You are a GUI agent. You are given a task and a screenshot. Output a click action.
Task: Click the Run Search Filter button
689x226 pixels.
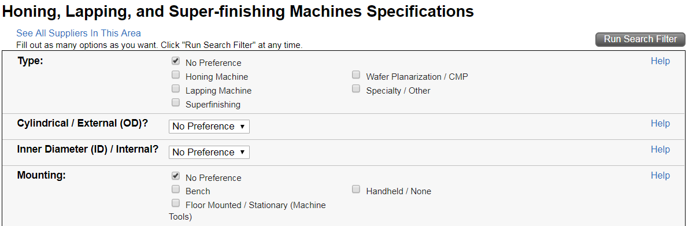[x=640, y=39]
